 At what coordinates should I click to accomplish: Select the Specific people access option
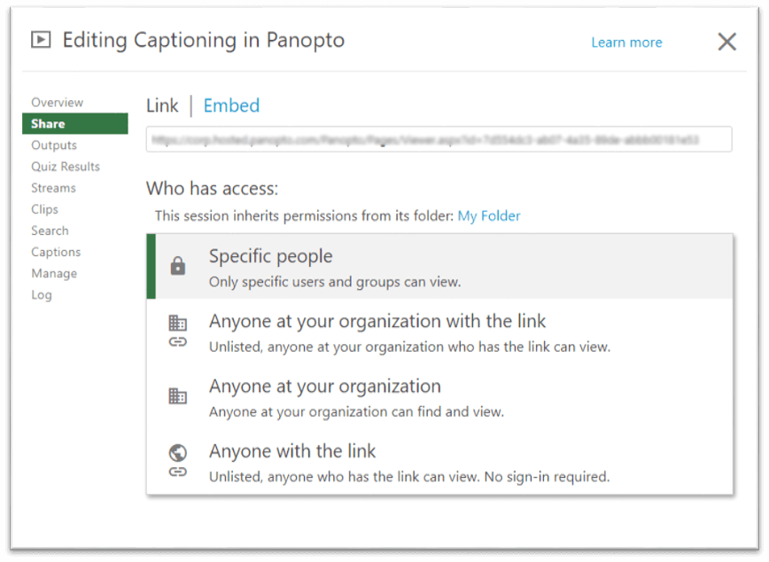[x=270, y=257]
